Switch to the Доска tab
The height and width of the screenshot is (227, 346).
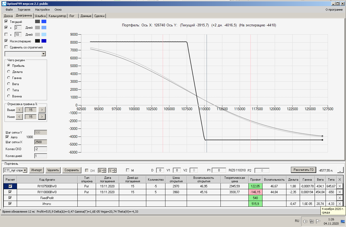coord(8,16)
